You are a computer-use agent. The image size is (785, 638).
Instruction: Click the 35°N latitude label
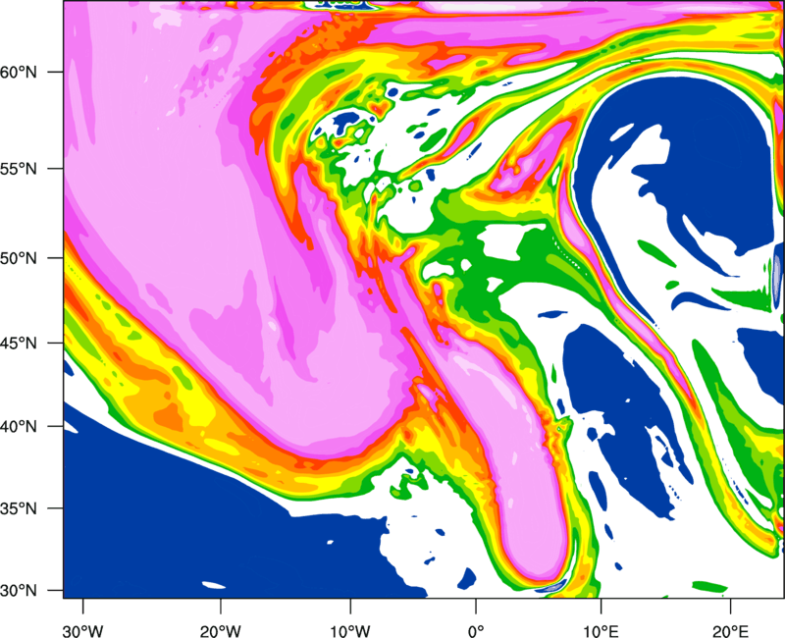pyautogui.click(x=19, y=508)
